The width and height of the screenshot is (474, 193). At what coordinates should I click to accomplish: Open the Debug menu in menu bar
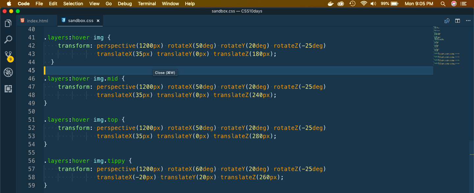tap(125, 4)
